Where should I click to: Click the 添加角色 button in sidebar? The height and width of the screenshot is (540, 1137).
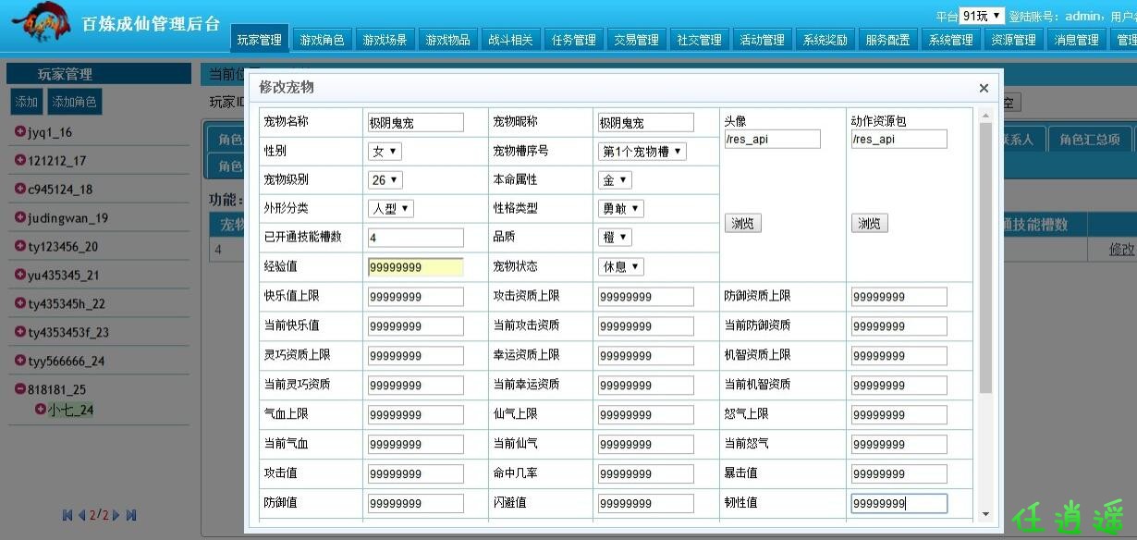coord(74,102)
